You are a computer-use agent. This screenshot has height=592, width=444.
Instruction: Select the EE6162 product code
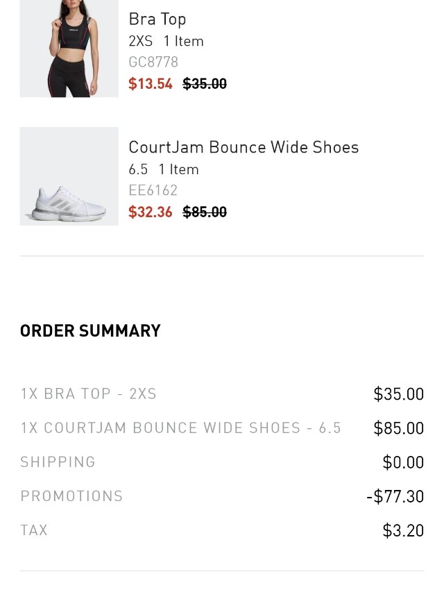[153, 190]
